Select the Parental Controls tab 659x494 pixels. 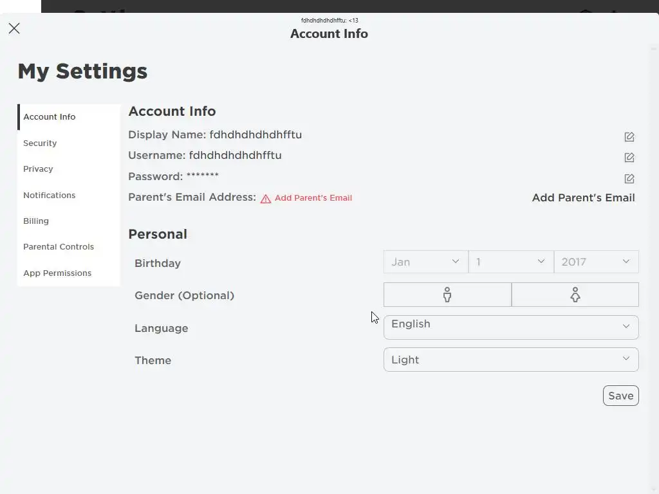coord(59,247)
